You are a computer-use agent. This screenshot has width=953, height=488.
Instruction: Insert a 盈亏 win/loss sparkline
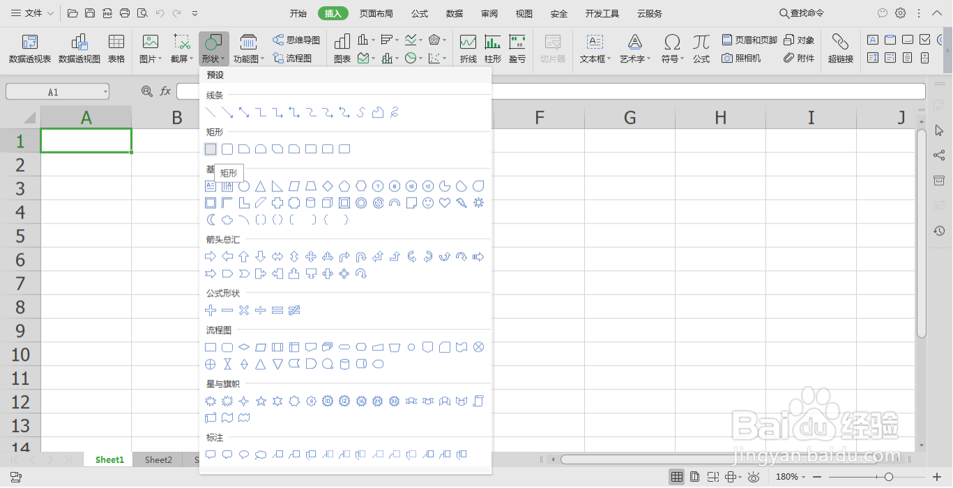[517, 49]
